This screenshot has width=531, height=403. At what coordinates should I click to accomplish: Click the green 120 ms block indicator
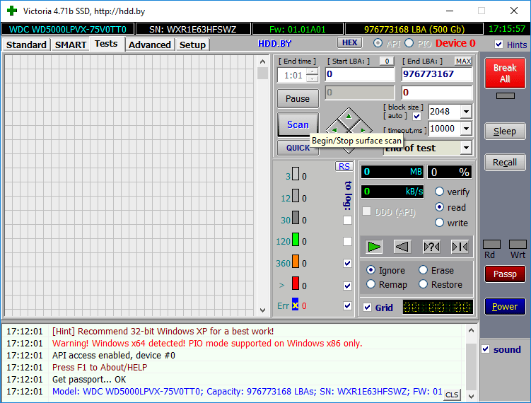(296, 240)
